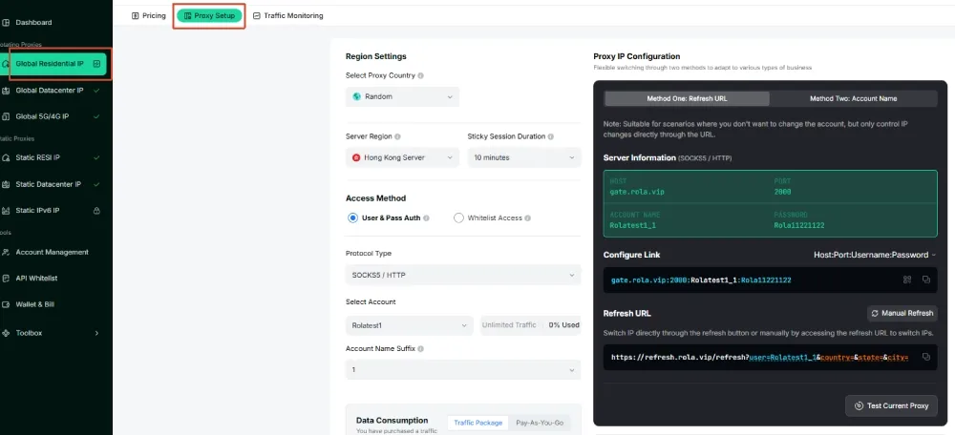955x435 pixels.
Task: Select Whitelist Access radio button
Action: (x=458, y=217)
